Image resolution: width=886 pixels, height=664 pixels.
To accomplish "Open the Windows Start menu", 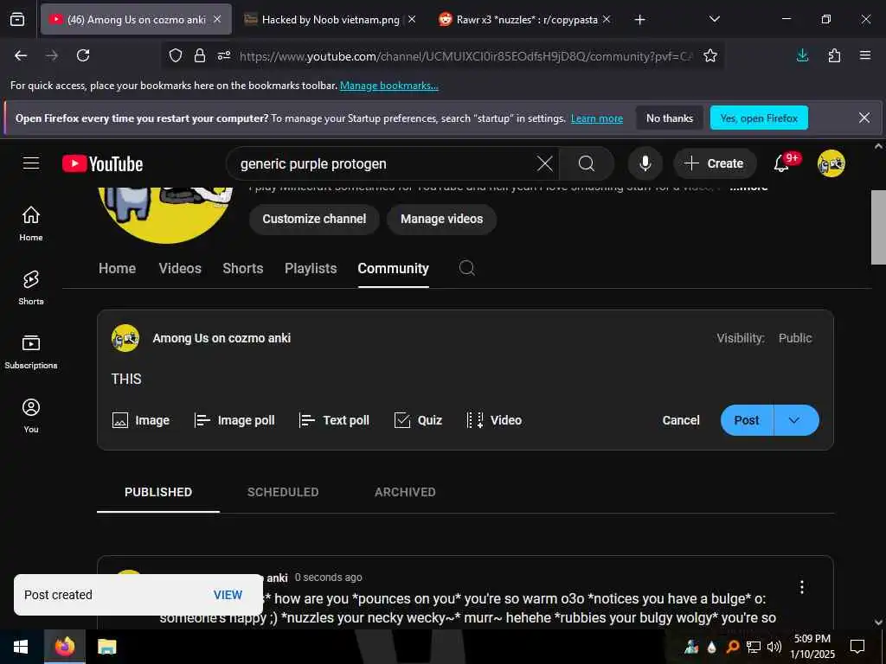I will 21,647.
